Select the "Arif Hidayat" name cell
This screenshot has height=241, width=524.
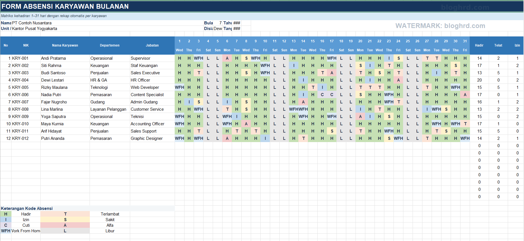coord(65,131)
